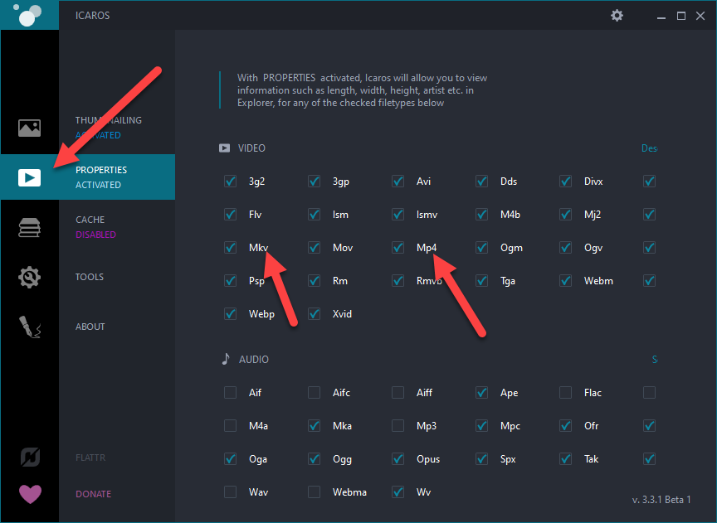This screenshot has width=717, height=523.
Task: Click the Tools gear icon in sidebar
Action: tap(29, 277)
